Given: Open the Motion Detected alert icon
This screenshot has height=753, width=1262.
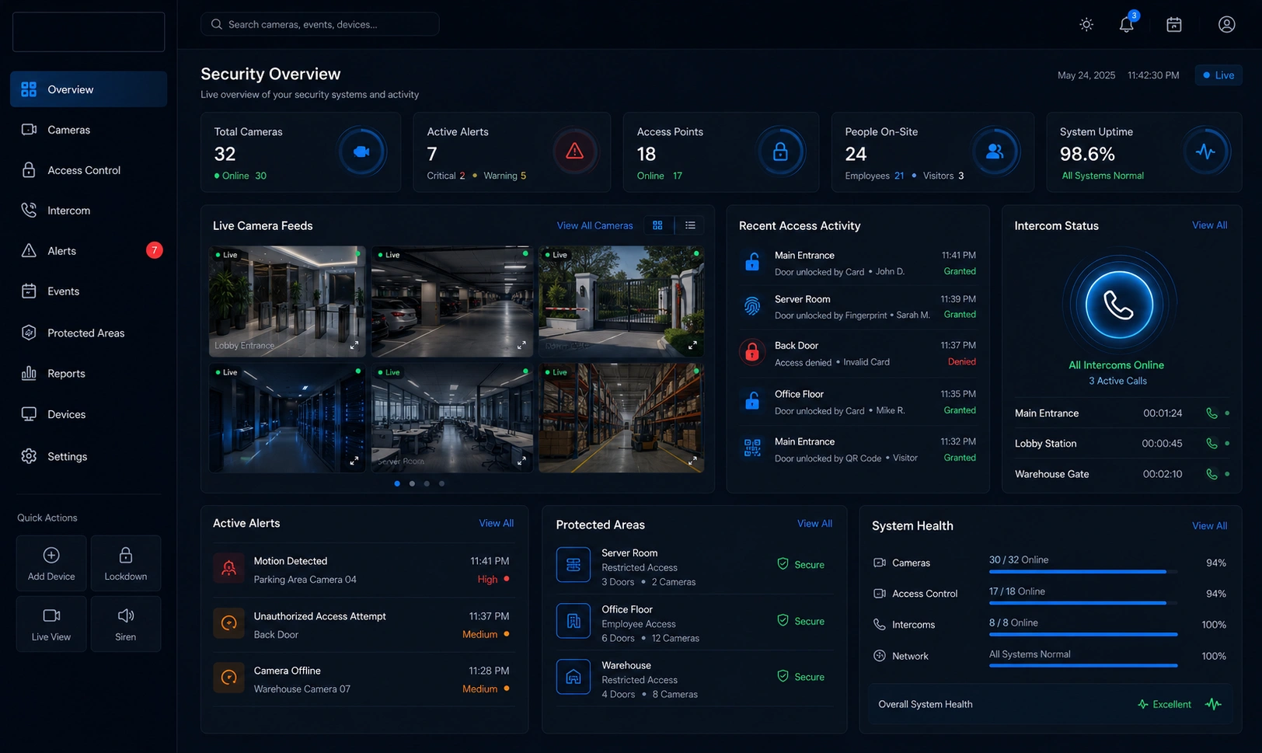Looking at the screenshot, I should (229, 568).
